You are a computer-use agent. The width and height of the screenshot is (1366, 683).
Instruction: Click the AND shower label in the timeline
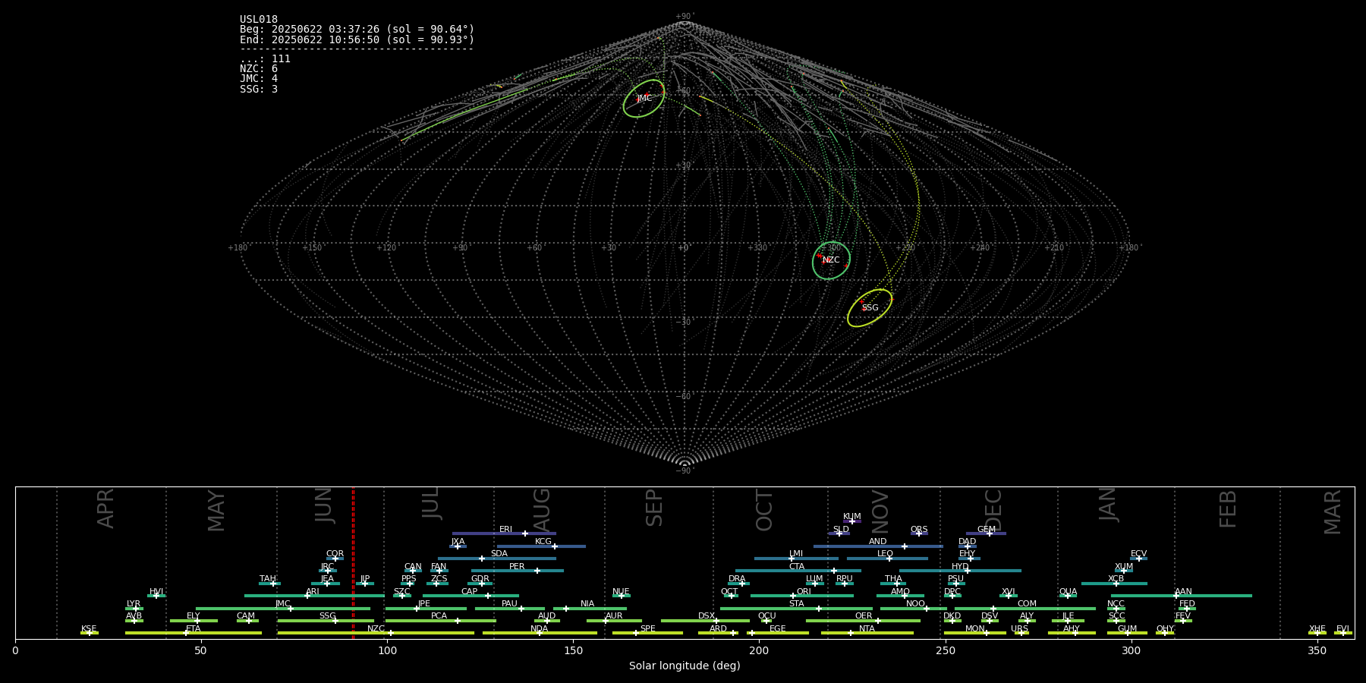877,542
